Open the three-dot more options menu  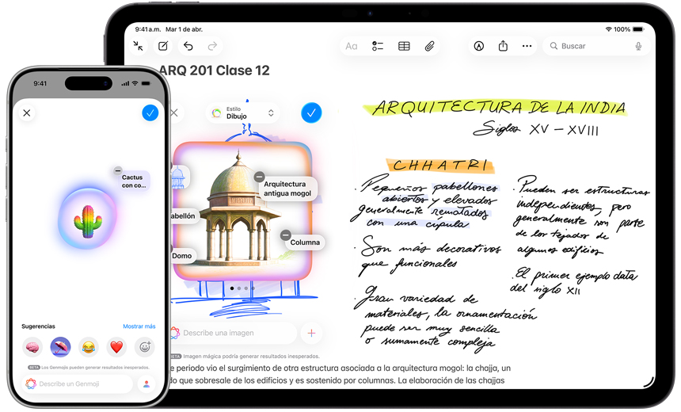click(x=527, y=46)
